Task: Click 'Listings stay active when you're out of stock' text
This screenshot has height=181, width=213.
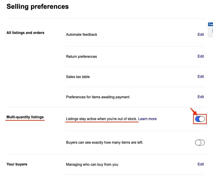Action: click(101, 119)
